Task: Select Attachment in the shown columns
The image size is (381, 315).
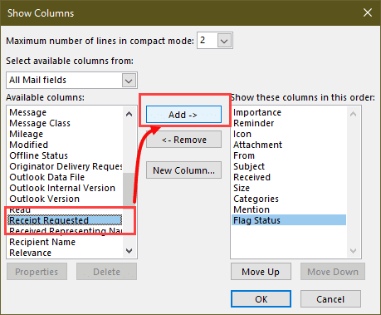Action: tap(289, 145)
